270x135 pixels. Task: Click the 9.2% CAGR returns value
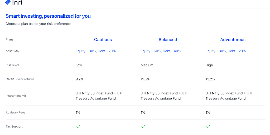80,79
